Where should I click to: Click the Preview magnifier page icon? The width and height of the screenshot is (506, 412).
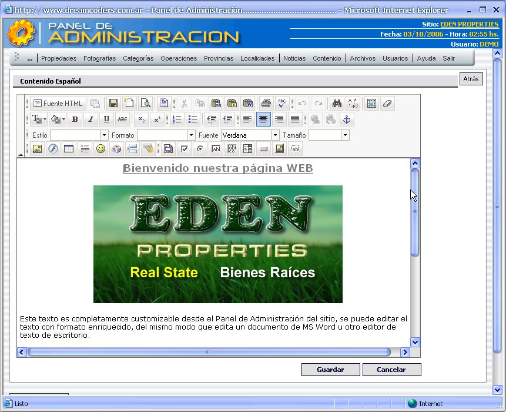pyautogui.click(x=146, y=104)
